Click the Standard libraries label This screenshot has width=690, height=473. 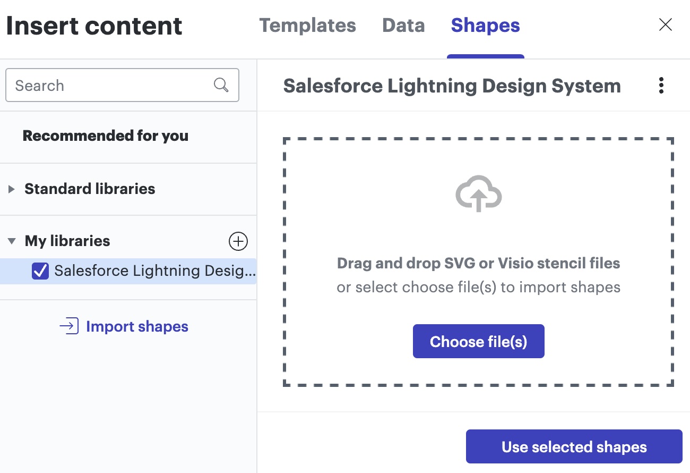pos(90,189)
